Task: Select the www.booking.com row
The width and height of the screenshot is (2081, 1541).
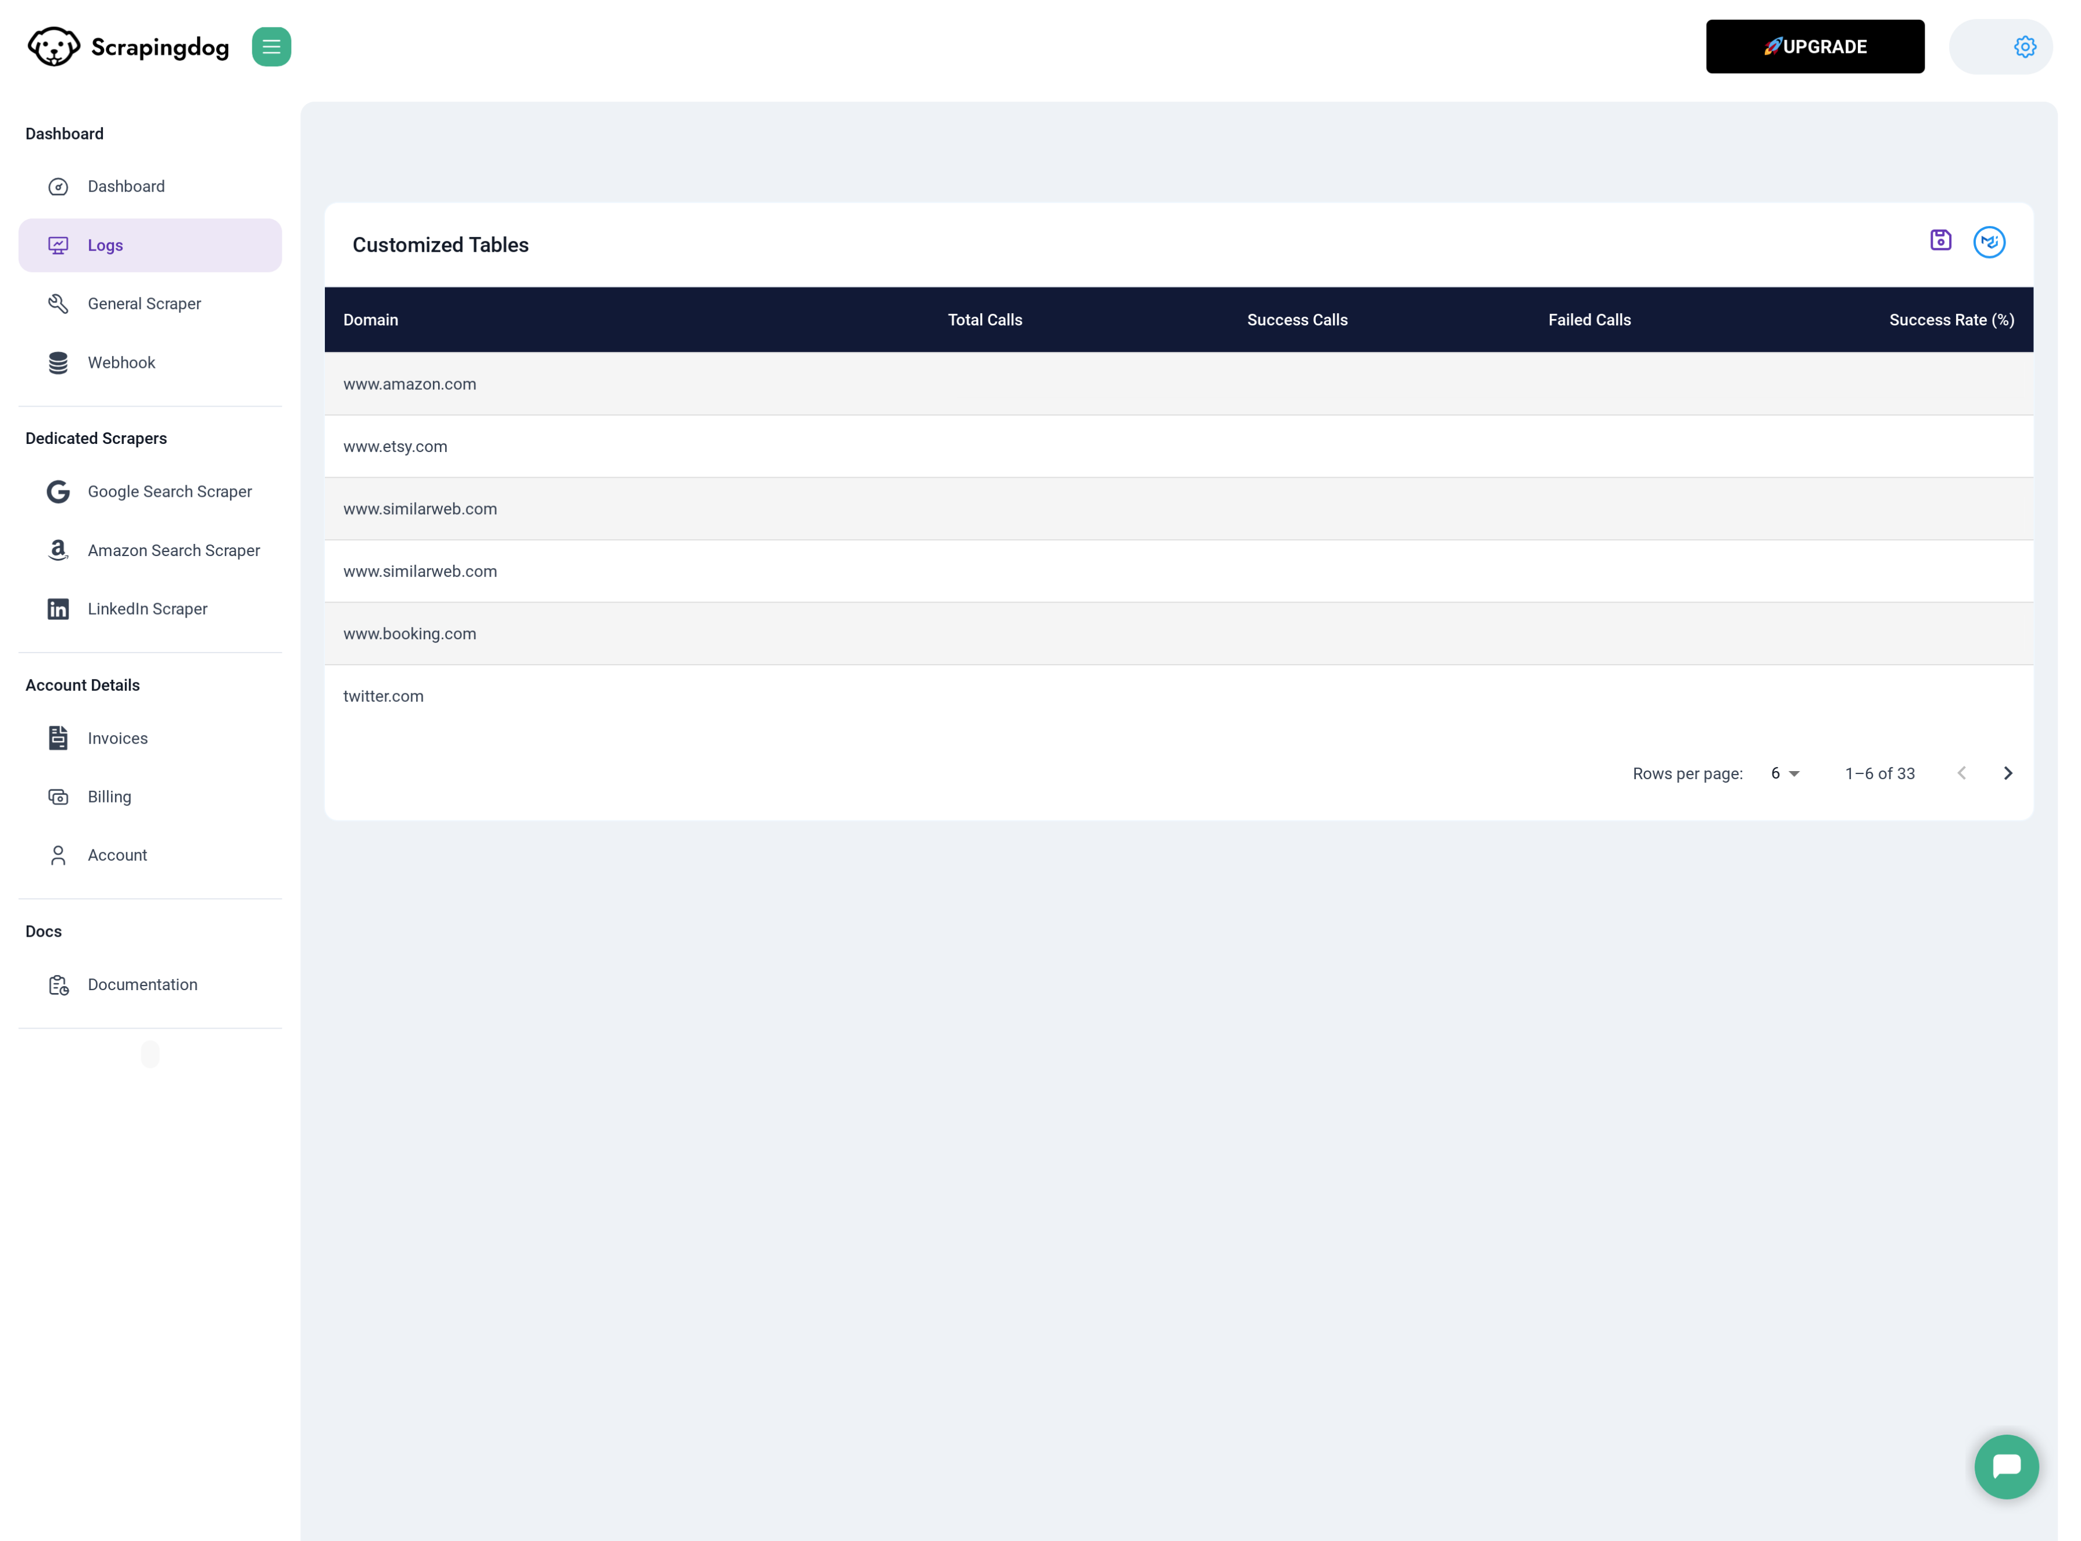Action: [x=1178, y=635]
